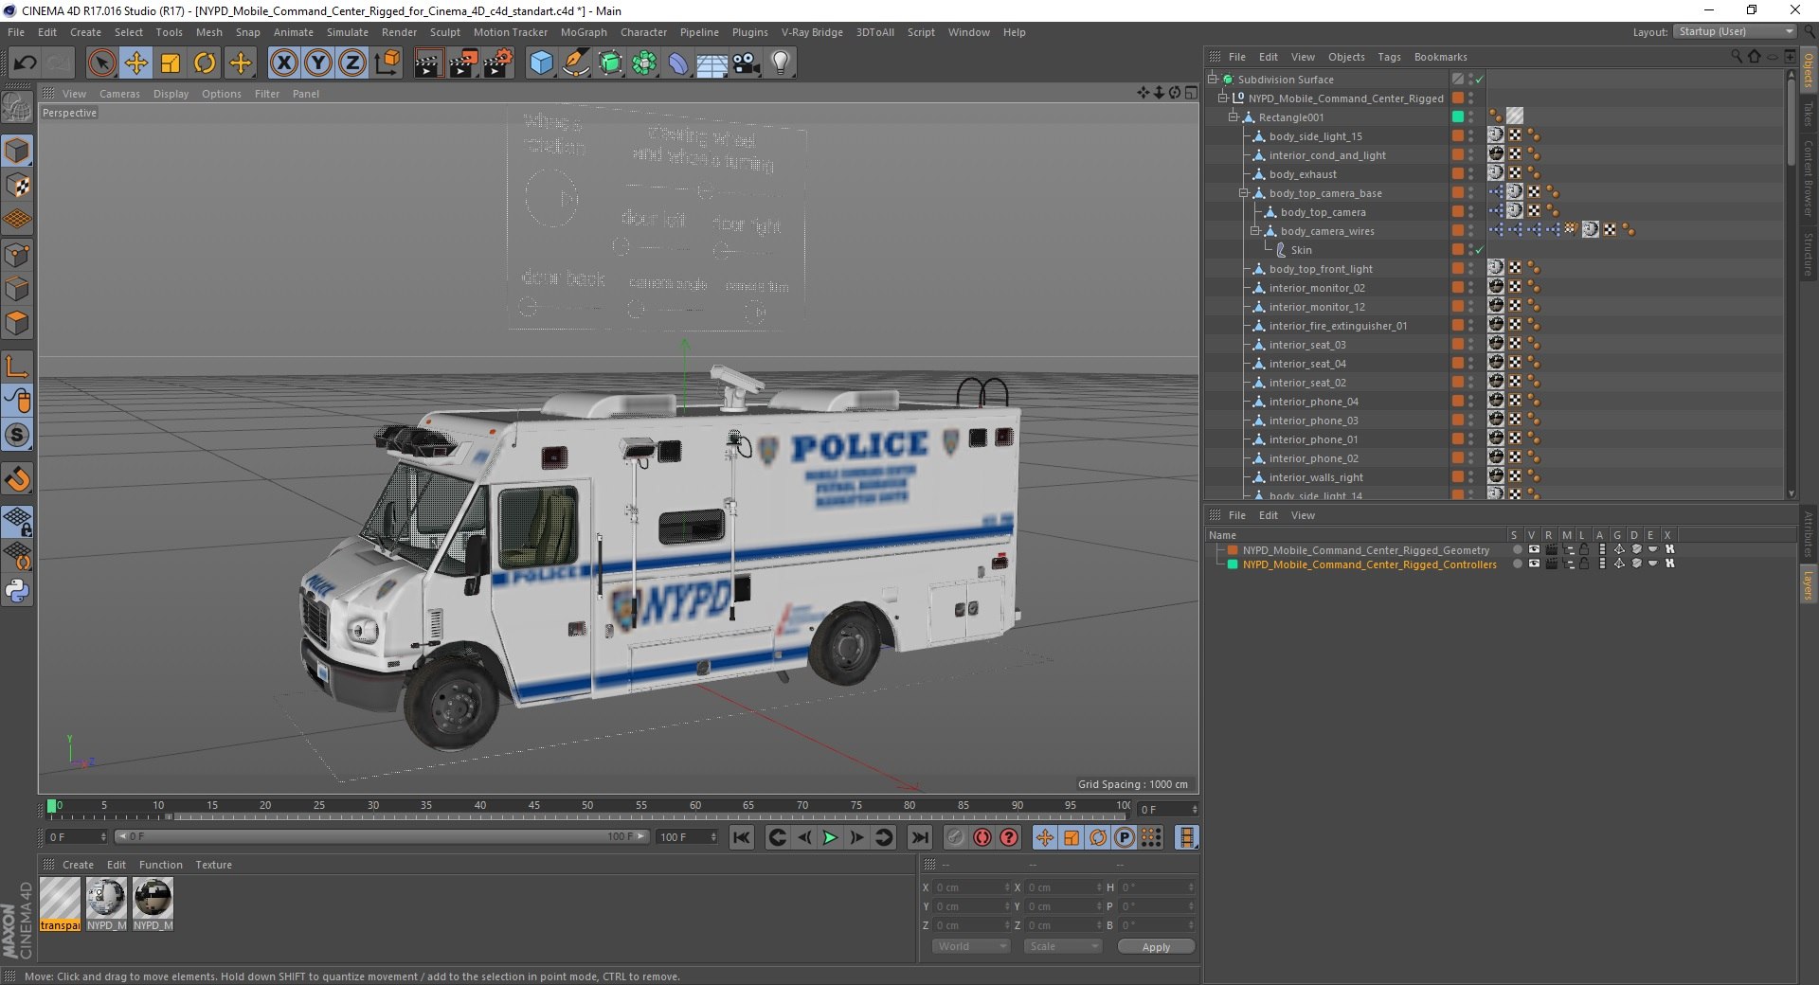
Task: Add a Subdivision Surface generator
Action: coord(610,63)
